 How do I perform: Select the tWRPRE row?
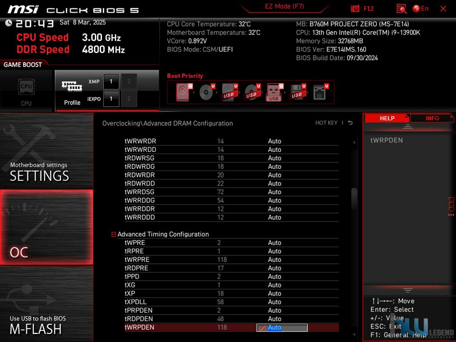[232, 259]
